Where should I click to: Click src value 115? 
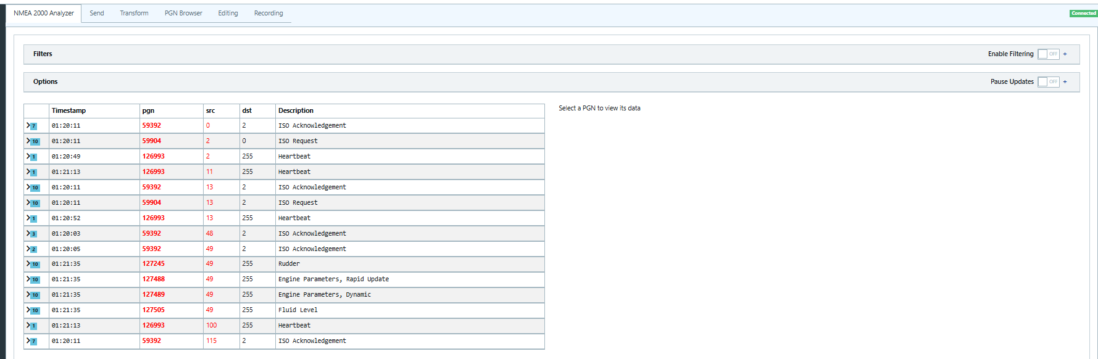(x=212, y=340)
